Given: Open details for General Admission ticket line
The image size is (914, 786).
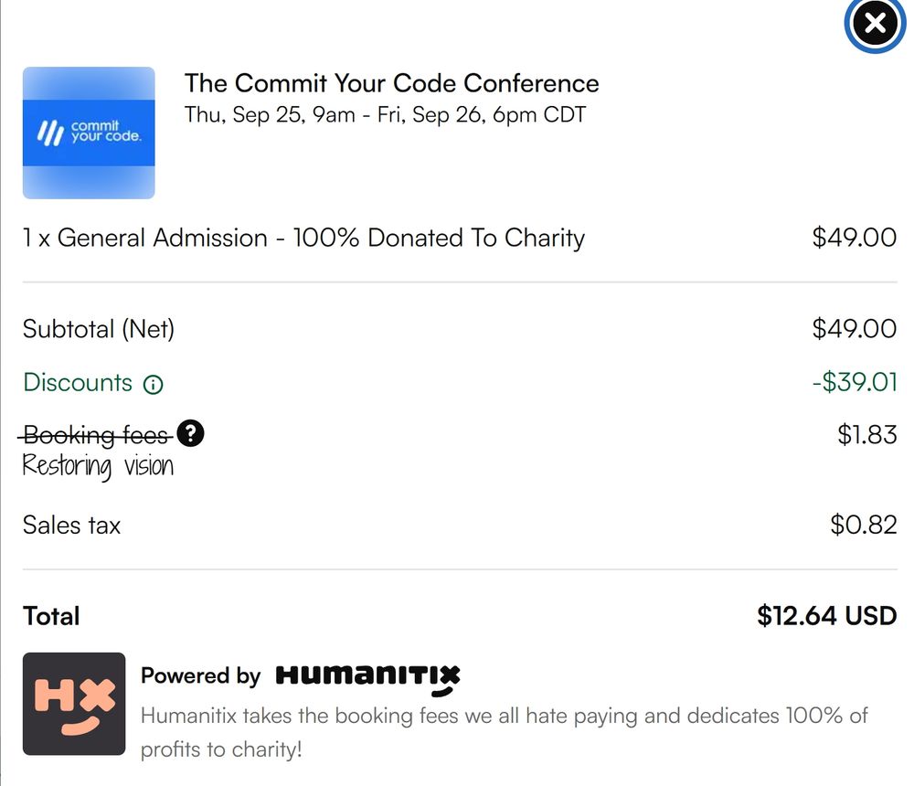Looking at the screenshot, I should coord(304,238).
